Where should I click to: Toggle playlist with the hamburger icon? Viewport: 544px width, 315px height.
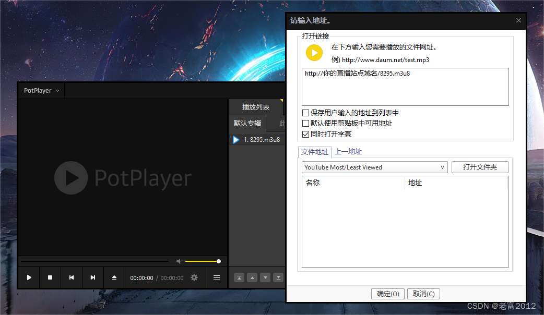217,277
